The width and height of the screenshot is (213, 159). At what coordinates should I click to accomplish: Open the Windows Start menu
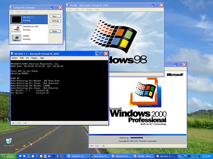[x=8, y=156]
